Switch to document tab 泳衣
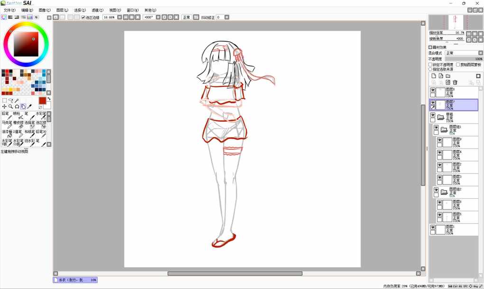This screenshot has width=484, height=289. tap(75, 280)
